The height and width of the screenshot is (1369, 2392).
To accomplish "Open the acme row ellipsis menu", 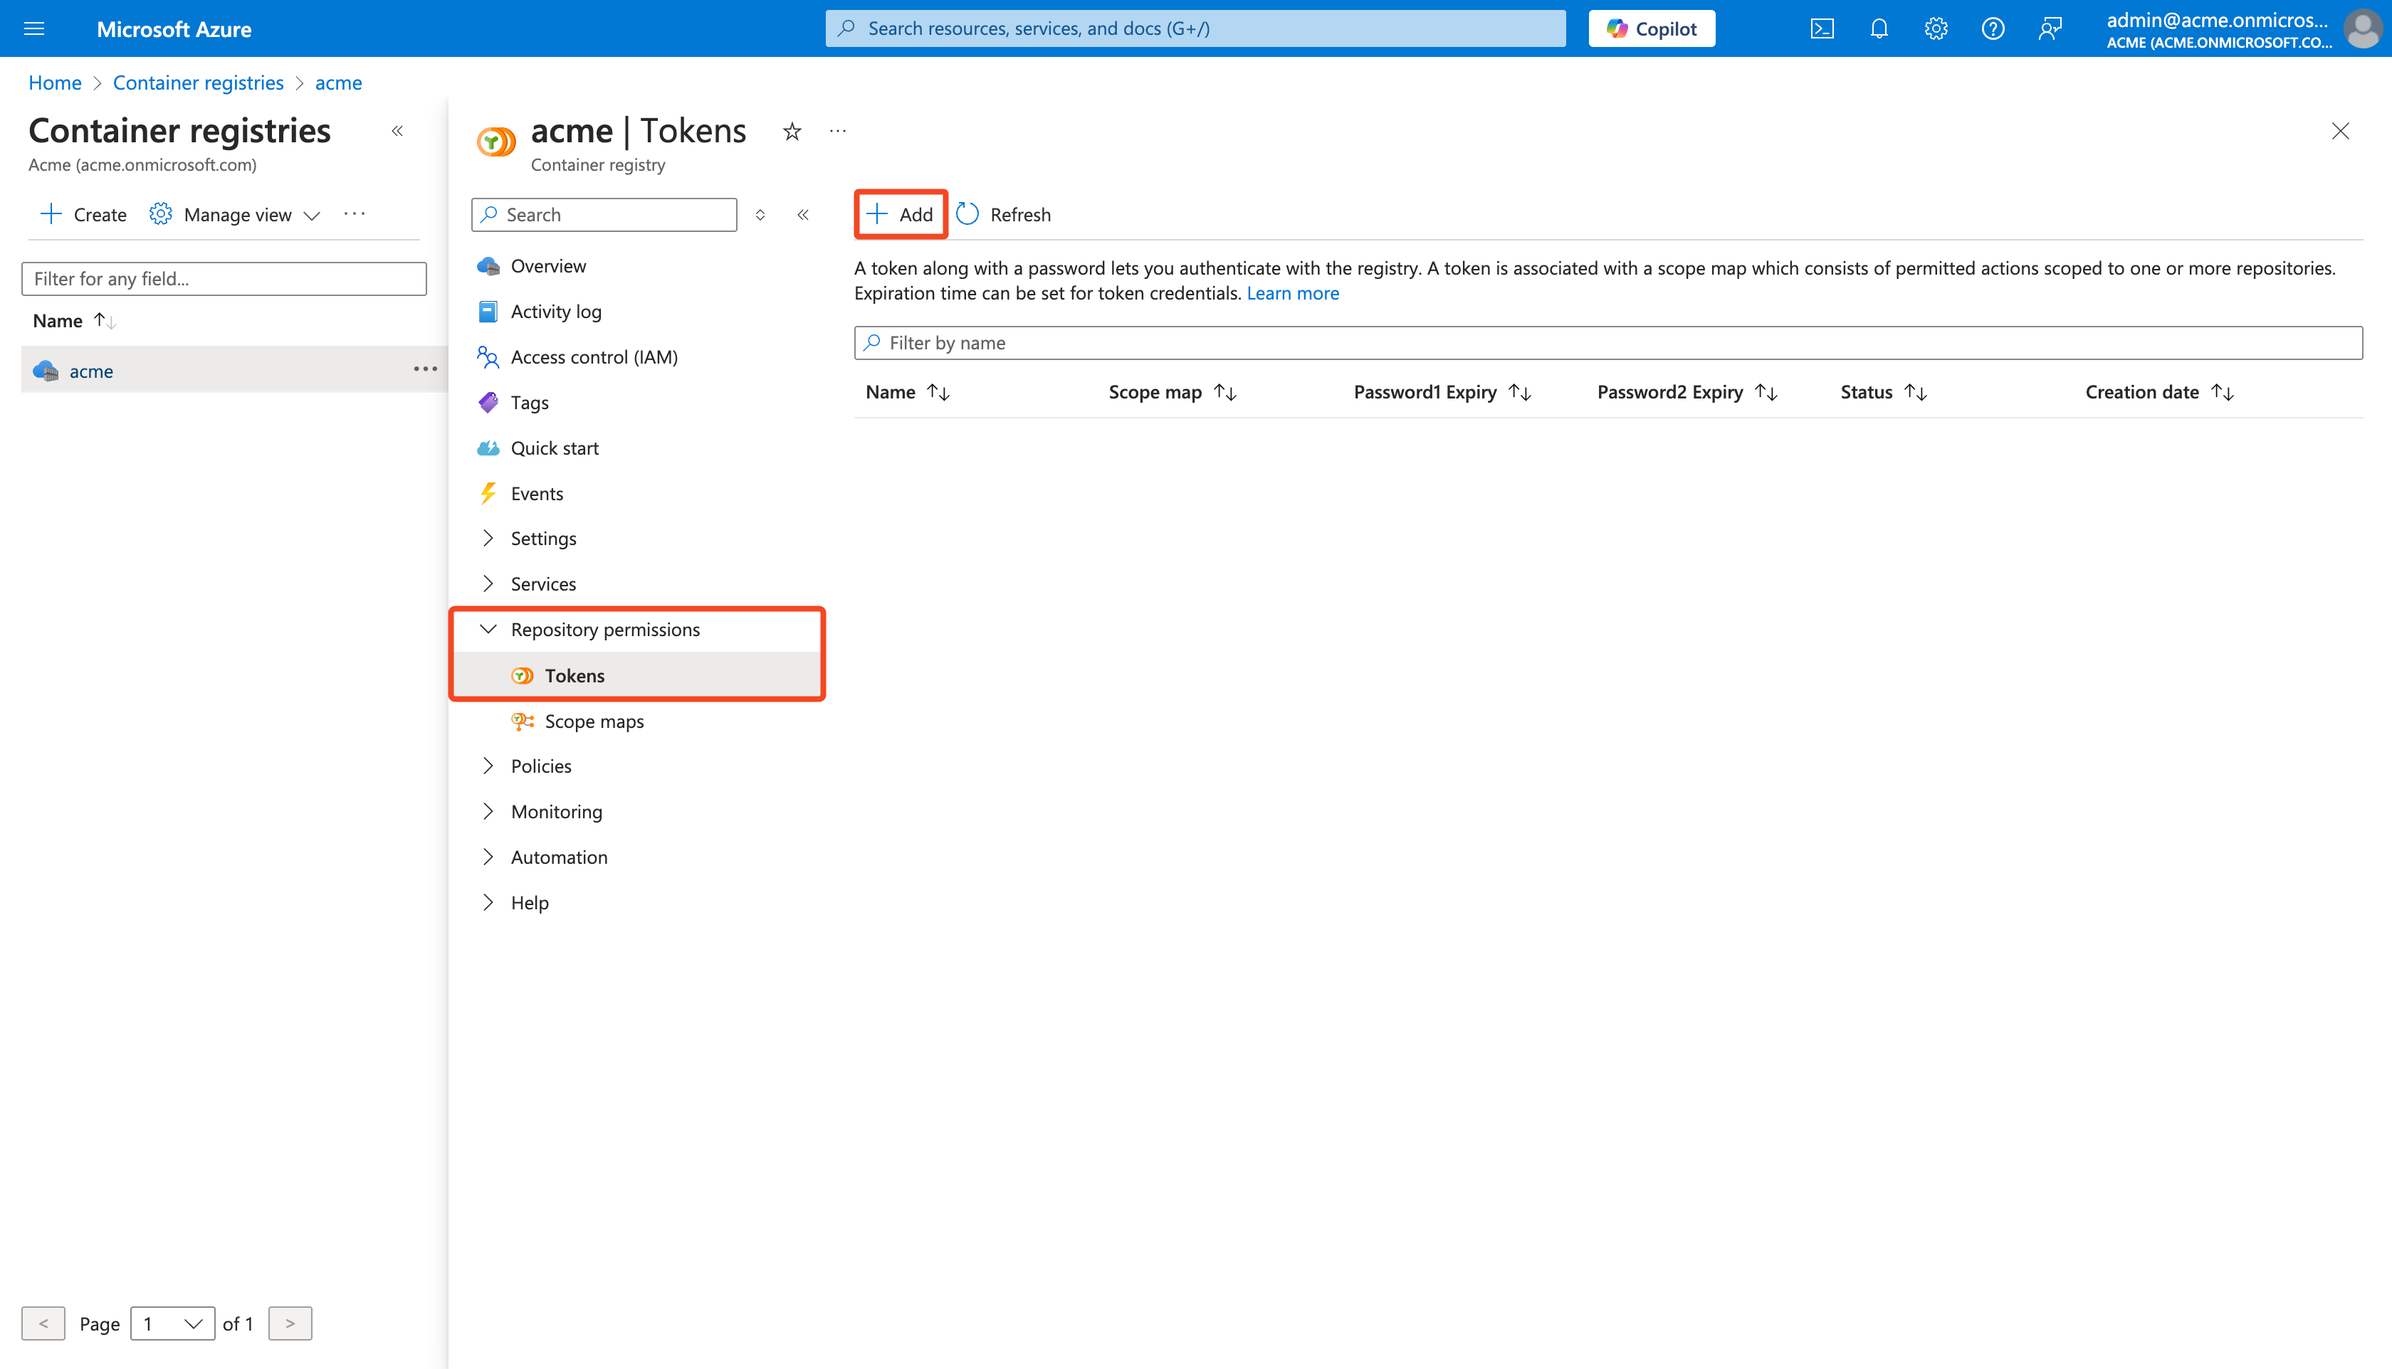I will [426, 369].
